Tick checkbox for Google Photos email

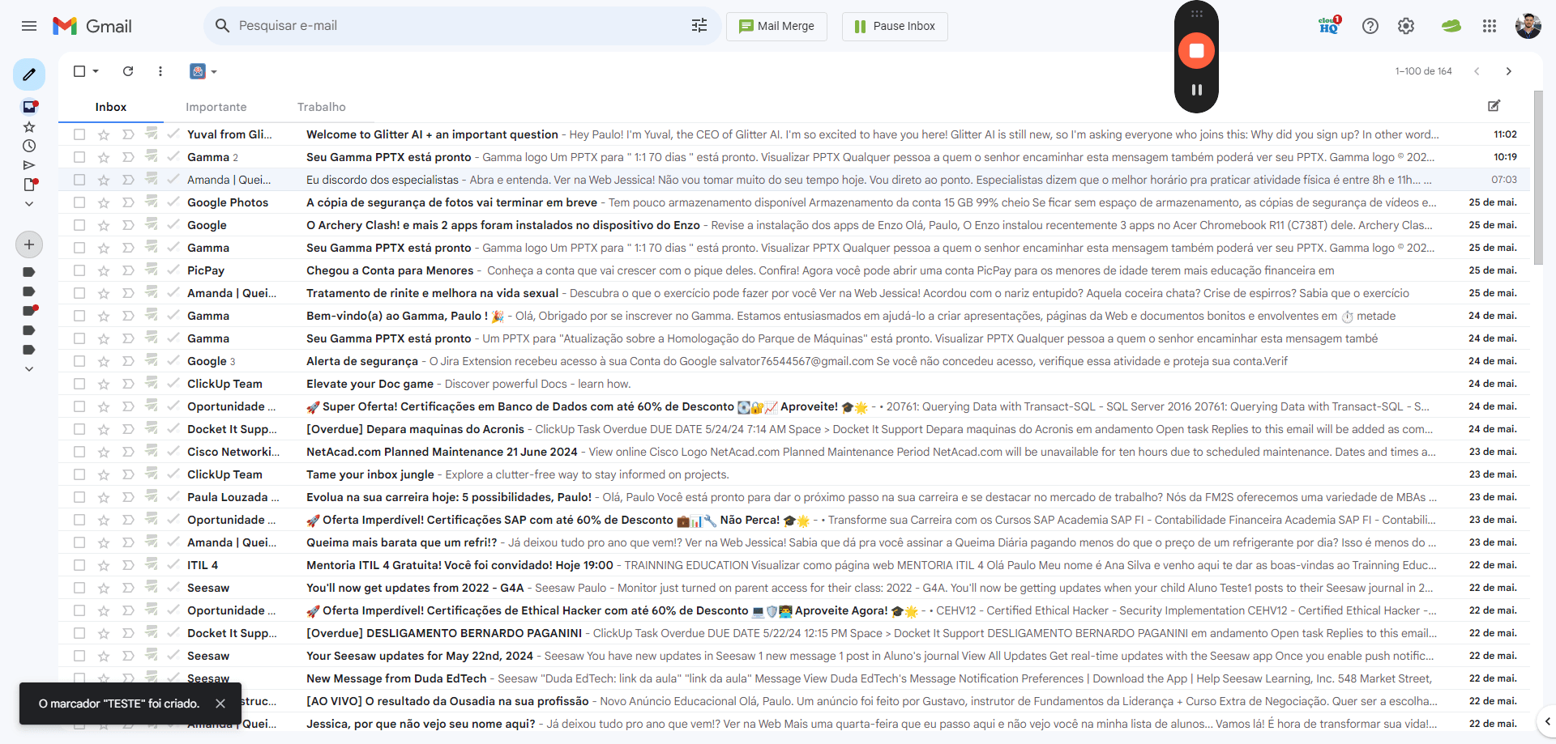79,202
